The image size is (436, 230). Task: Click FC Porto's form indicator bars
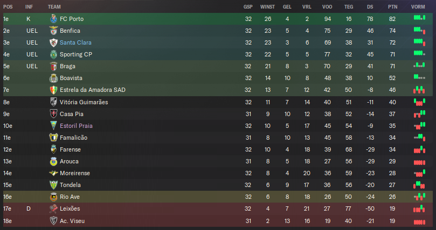click(419, 18)
